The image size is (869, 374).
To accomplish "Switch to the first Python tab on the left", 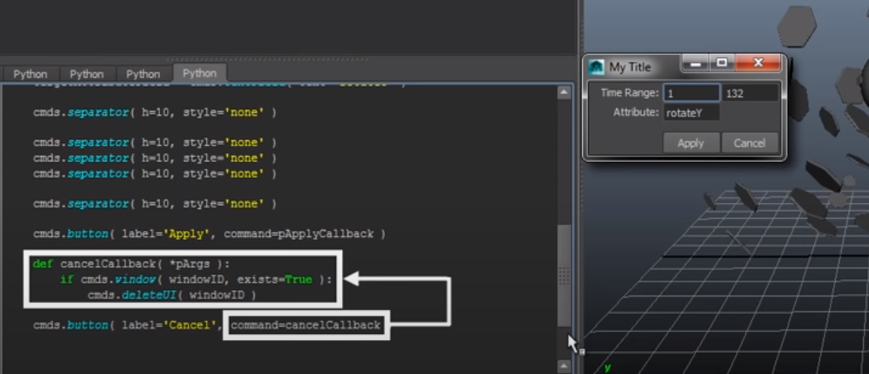I will [30, 74].
